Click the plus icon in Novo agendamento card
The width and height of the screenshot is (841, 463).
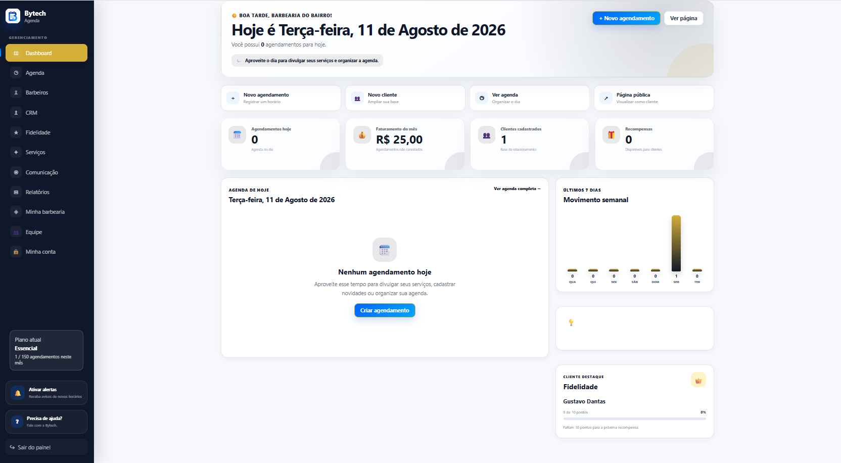233,98
